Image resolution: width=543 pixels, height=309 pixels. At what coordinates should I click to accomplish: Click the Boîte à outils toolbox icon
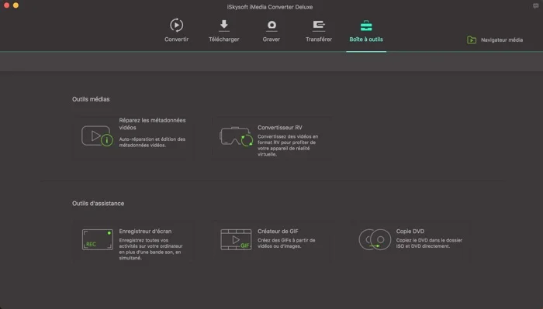pos(366,26)
